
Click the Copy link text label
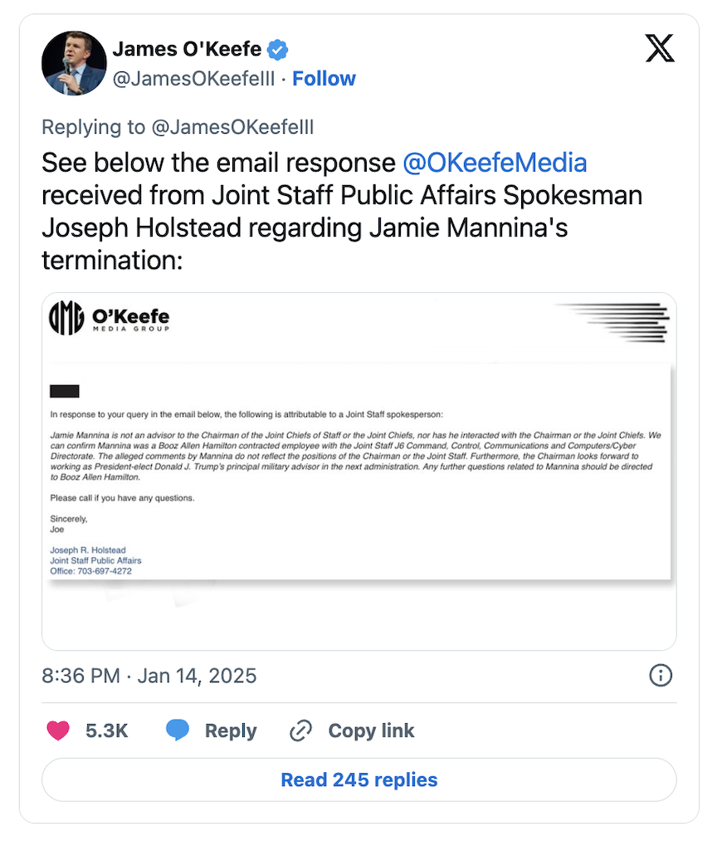point(371,731)
